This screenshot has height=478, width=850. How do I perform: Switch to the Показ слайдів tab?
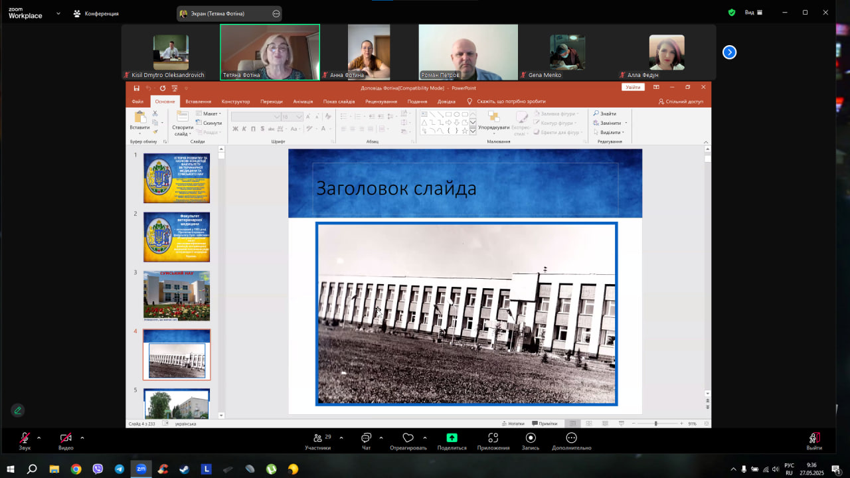[339, 102]
